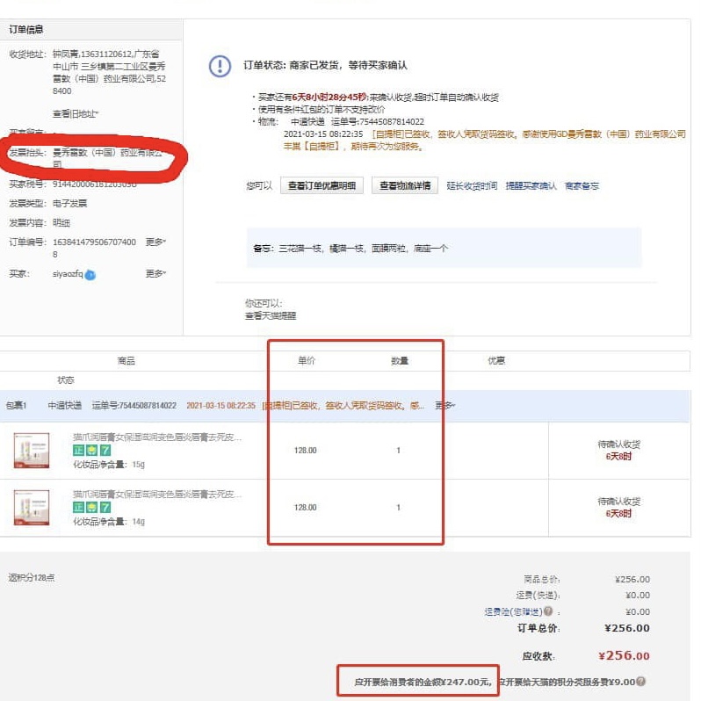Click the 提醒买家确认 link
Viewport: 701px width, 701px height.
531,186
